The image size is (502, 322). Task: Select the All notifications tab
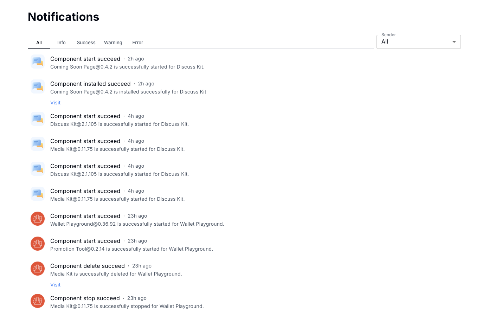point(39,43)
